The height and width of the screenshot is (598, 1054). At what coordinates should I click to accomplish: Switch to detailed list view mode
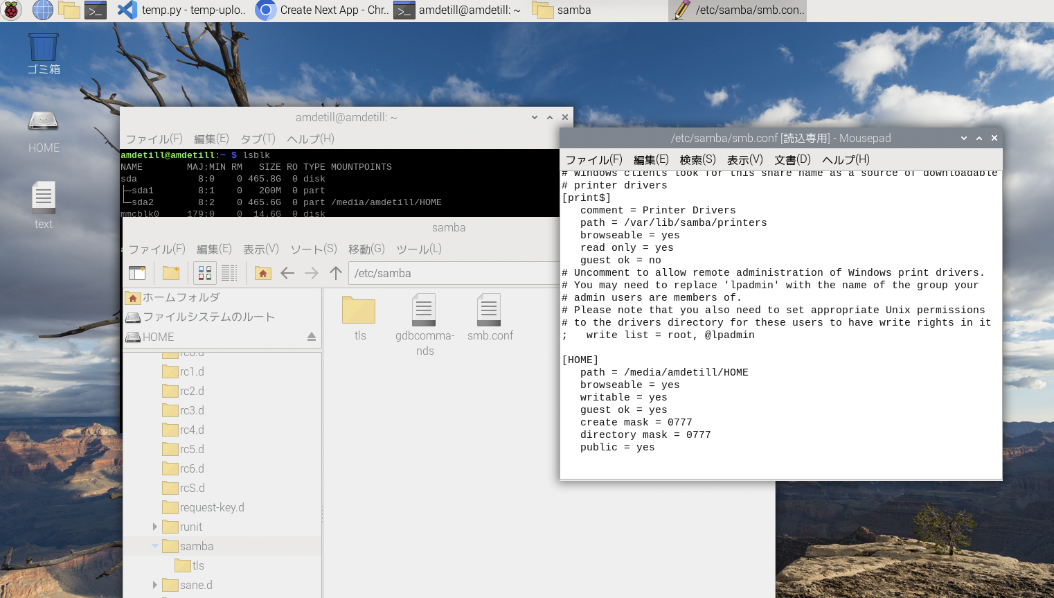pyautogui.click(x=229, y=273)
